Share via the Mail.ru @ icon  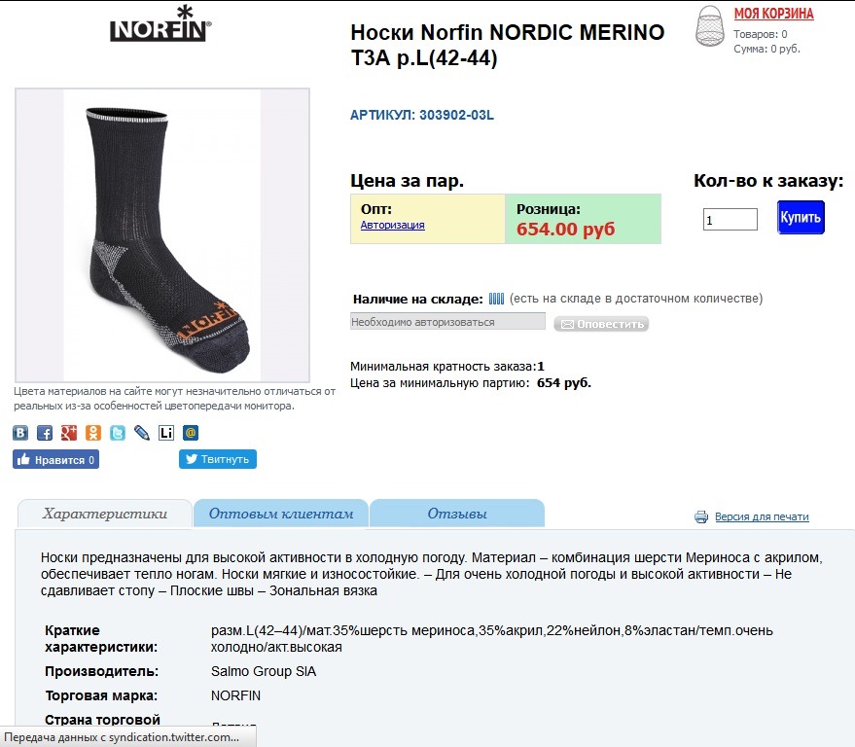[191, 433]
